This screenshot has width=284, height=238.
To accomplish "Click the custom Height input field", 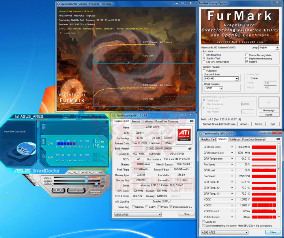I will pyautogui.click(x=270, y=88).
